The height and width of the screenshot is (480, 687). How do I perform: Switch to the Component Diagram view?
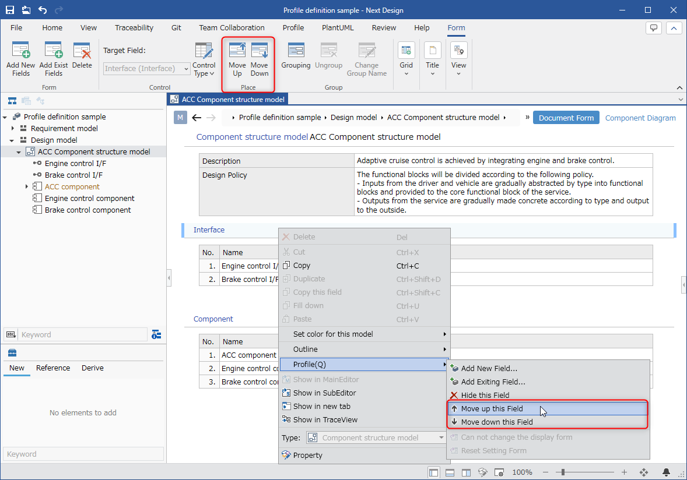(x=640, y=118)
